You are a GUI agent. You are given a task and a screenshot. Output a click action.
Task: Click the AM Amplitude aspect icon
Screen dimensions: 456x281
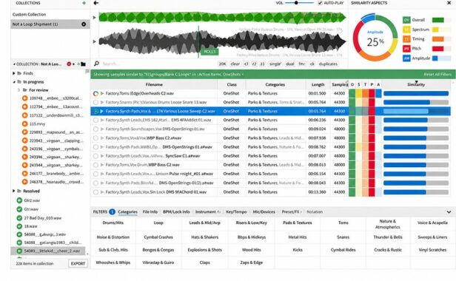pos(406,58)
